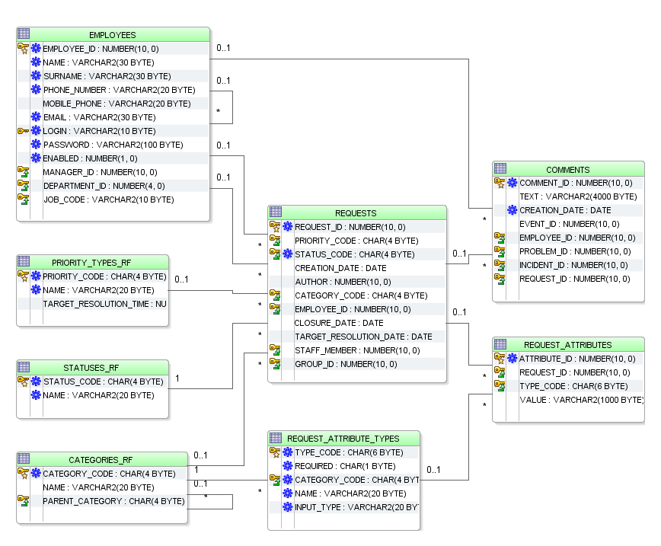Select 'CLOSURE_DATE : DATE' column

[339, 323]
